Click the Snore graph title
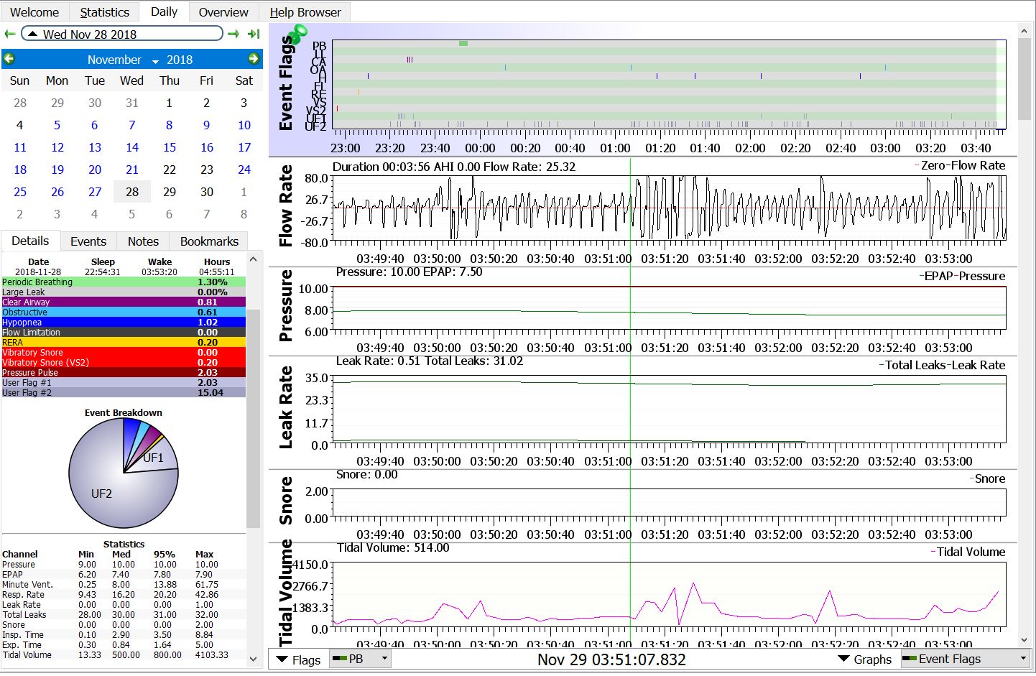 [286, 500]
